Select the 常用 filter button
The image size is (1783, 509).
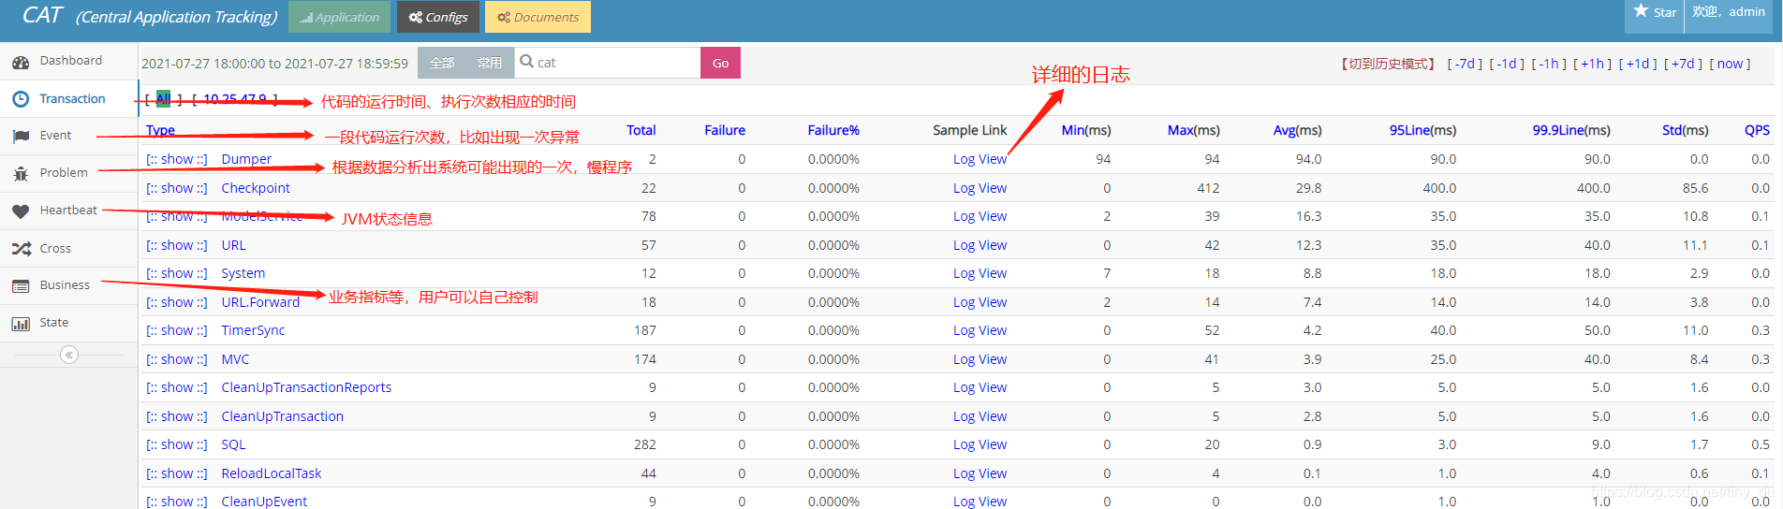point(490,63)
